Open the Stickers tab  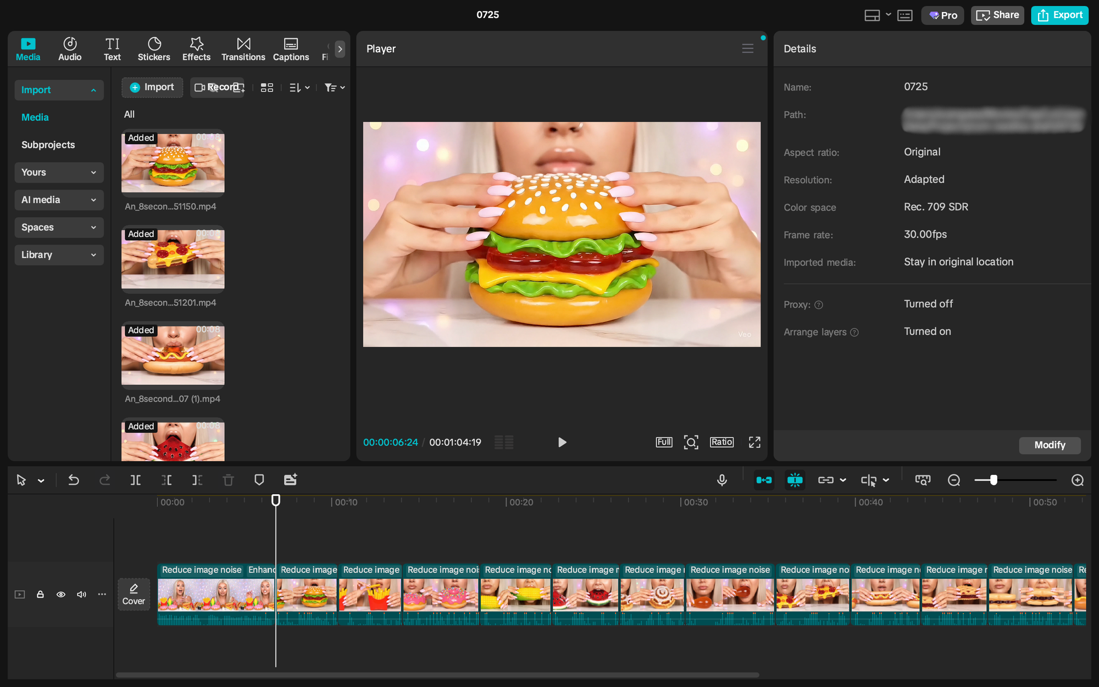pyautogui.click(x=154, y=49)
